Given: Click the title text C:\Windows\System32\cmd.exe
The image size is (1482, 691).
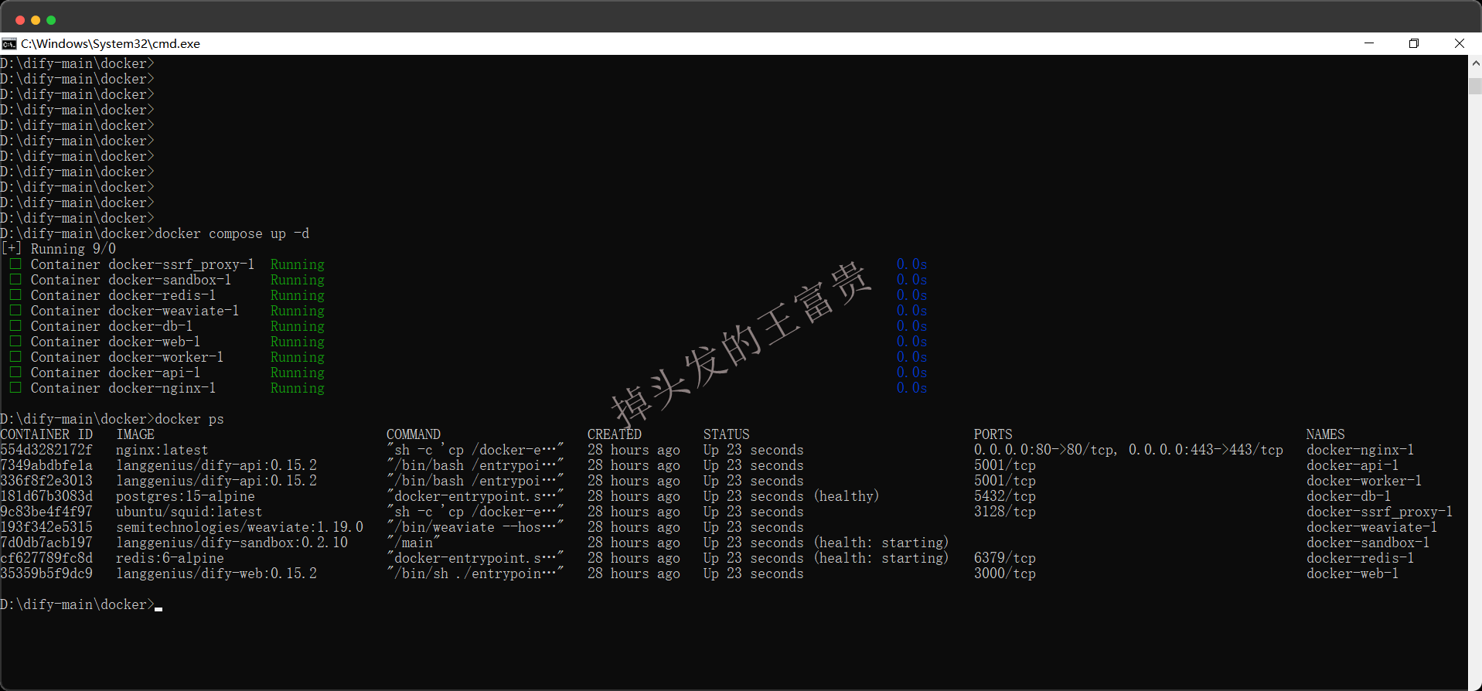Looking at the screenshot, I should tap(111, 44).
